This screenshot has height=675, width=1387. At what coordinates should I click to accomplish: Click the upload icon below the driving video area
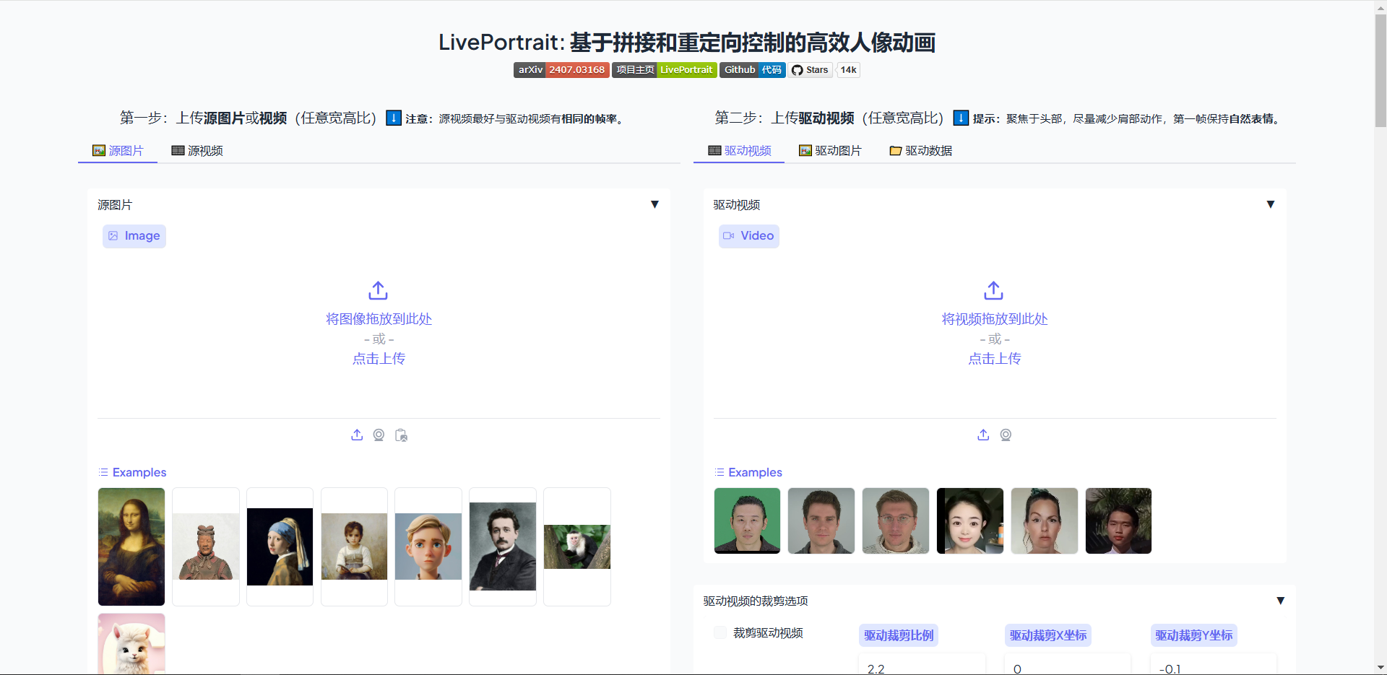(x=983, y=435)
